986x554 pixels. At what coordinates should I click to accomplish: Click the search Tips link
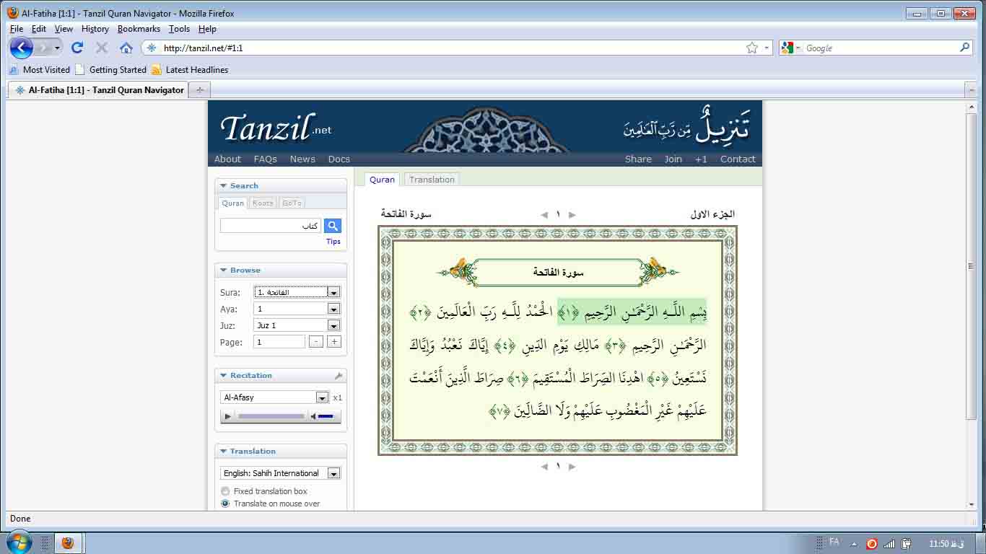333,242
